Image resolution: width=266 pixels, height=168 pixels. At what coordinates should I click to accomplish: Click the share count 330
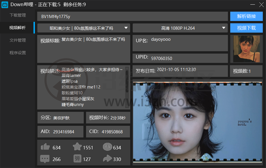tap(117, 159)
